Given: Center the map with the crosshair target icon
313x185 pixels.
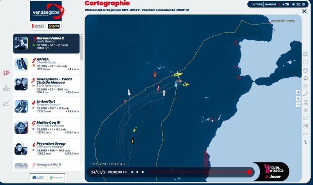Looking at the screenshot, I should [x=306, y=78].
